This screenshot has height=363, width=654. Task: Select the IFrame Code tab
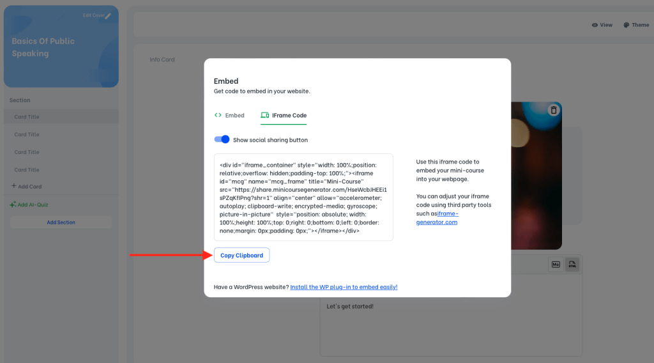point(284,116)
